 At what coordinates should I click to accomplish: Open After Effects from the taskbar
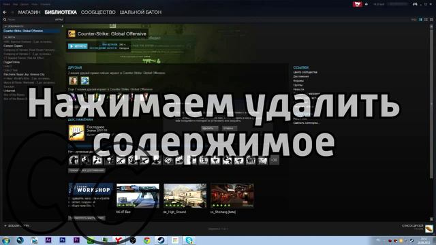click(48, 240)
